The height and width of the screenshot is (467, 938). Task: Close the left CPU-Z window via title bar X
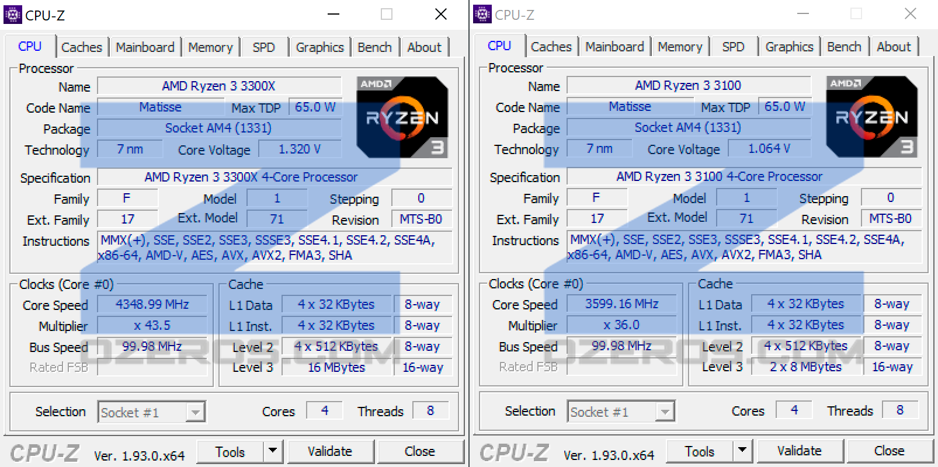[441, 14]
